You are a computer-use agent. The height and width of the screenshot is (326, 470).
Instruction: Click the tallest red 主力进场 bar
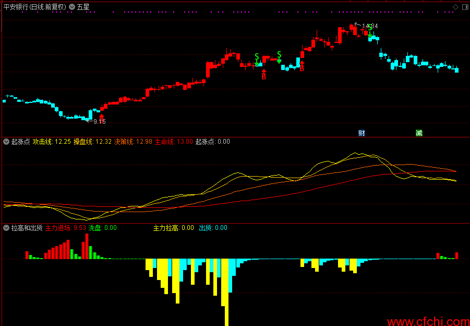point(87,246)
